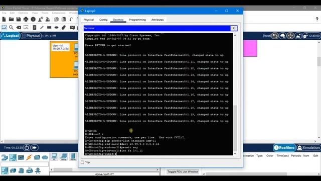Viewport: 321px width, 181px height.
Task: Close the Terminal panel with X
Action: [234, 28]
